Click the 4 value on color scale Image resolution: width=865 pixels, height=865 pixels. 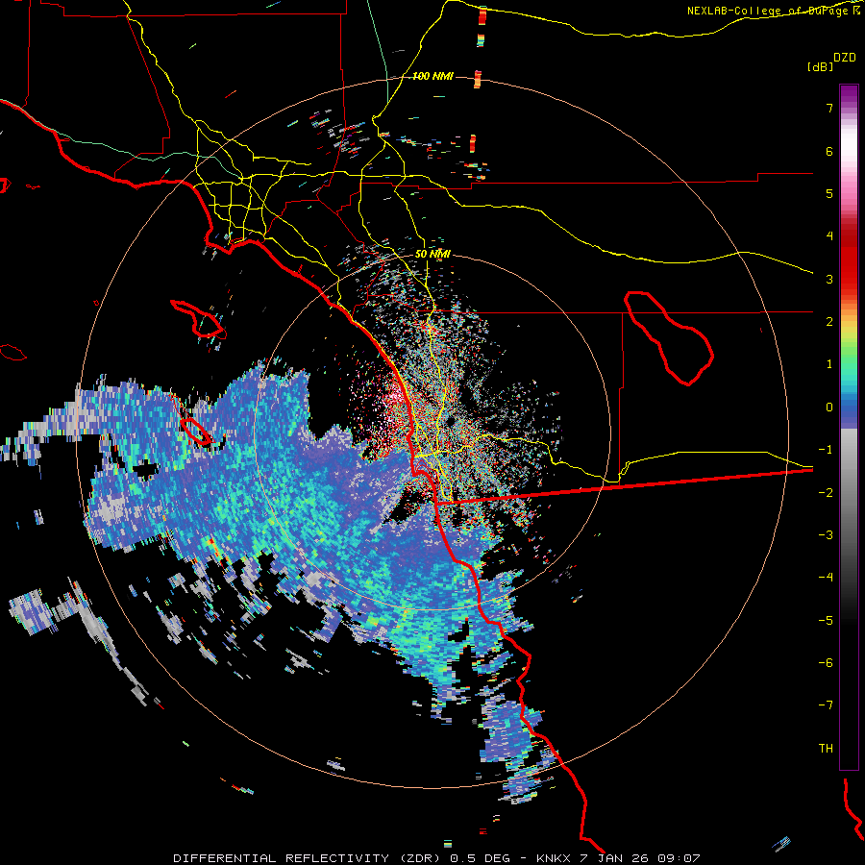[x=829, y=235]
